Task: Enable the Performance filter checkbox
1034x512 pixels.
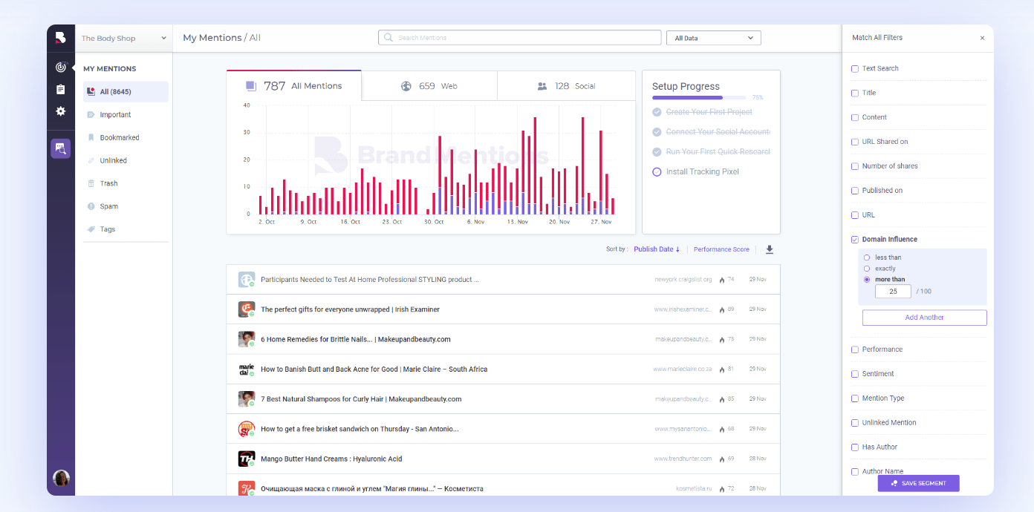Action: (855, 349)
